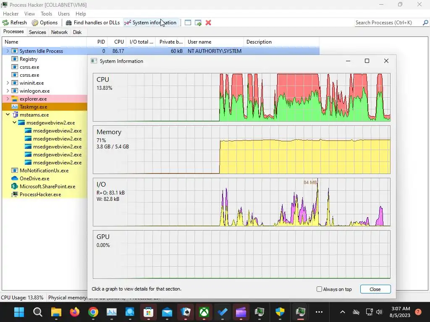The image size is (430, 322).
Task: Switch to the Network tab
Action: coord(59,32)
